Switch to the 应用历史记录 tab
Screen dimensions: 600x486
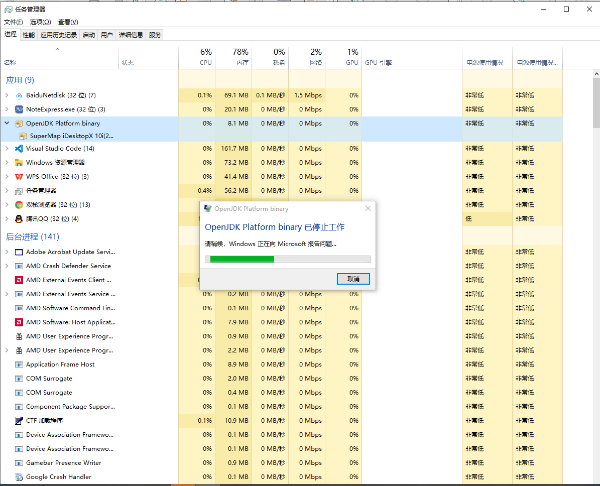tap(59, 35)
